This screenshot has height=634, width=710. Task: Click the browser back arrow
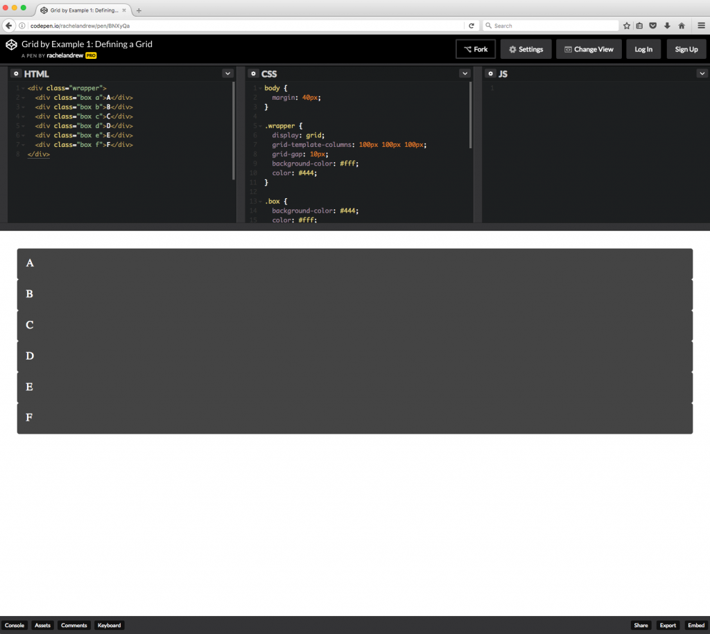point(9,26)
